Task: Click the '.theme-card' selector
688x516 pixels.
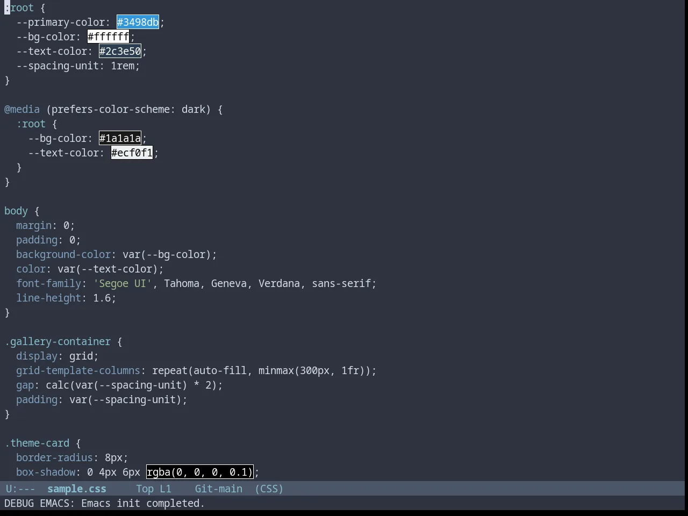Action: [x=37, y=443]
